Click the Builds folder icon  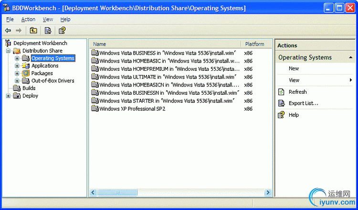(17, 88)
